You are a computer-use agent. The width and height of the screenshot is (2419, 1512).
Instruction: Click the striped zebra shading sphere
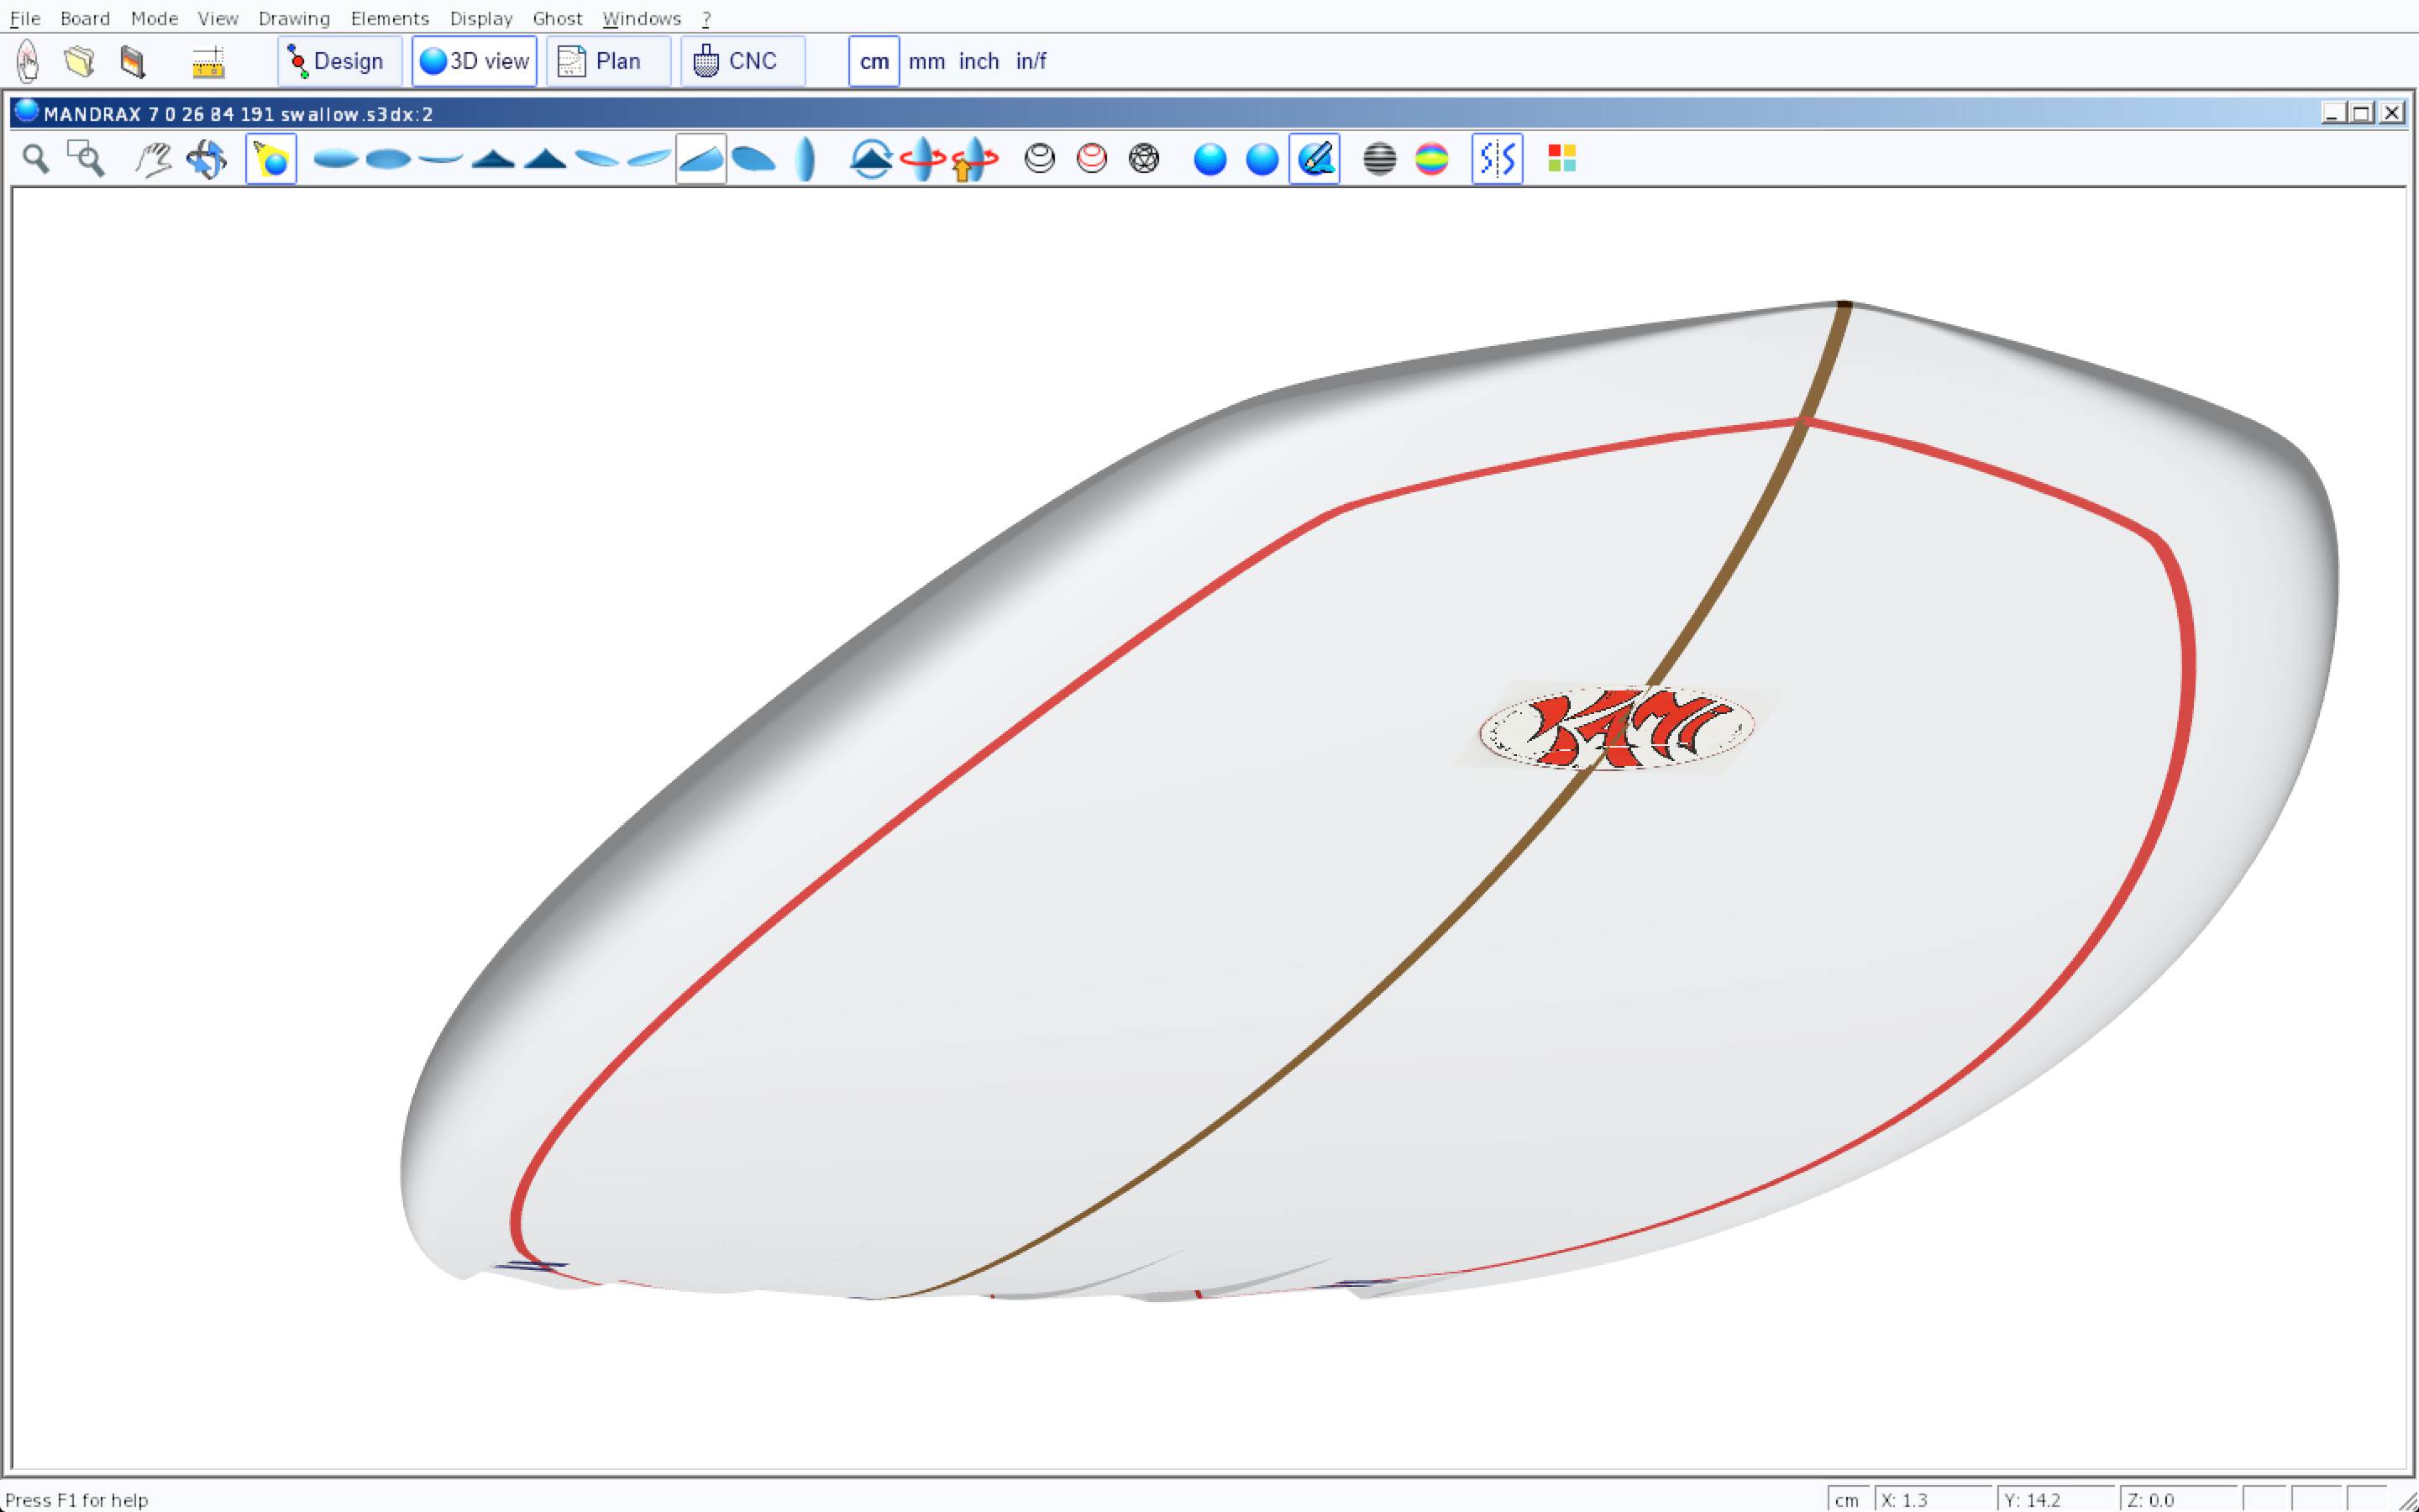coord(1379,159)
